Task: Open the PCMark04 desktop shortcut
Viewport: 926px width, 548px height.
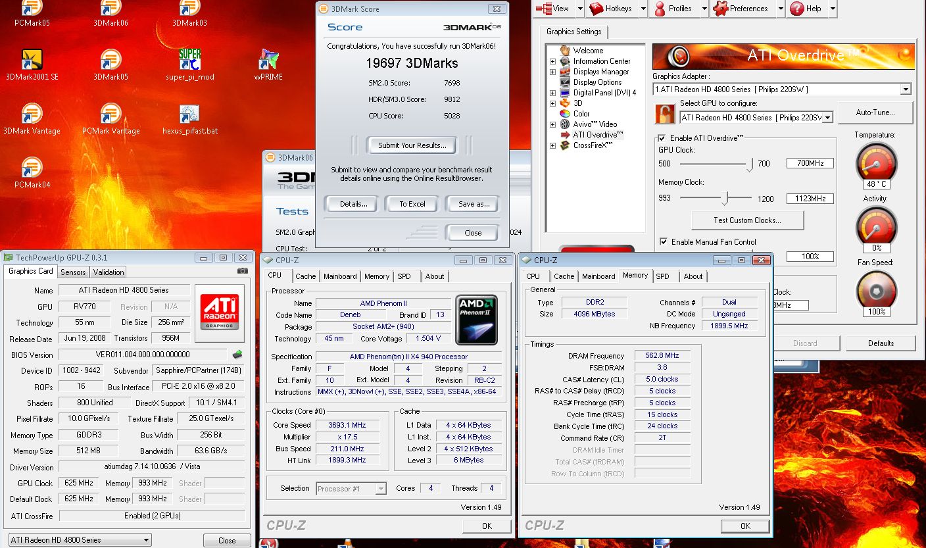Action: click(32, 172)
